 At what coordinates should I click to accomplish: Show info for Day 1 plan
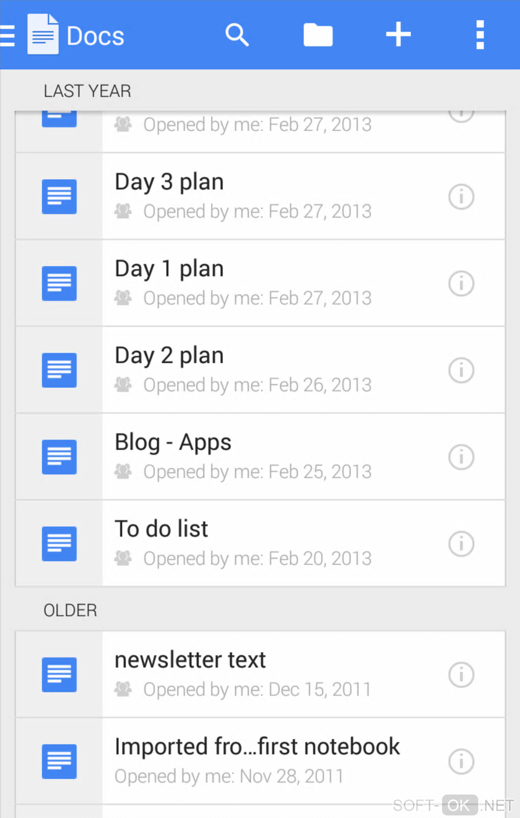461,283
